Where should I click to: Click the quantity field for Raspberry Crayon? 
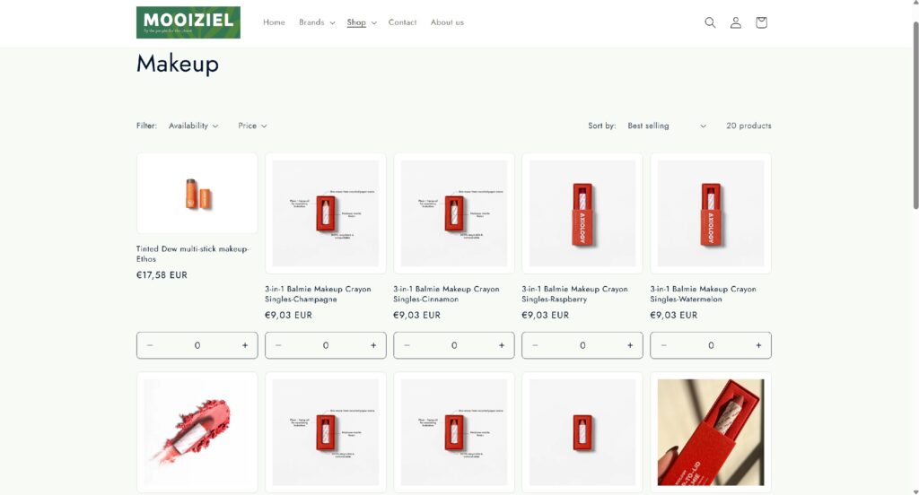tap(582, 345)
